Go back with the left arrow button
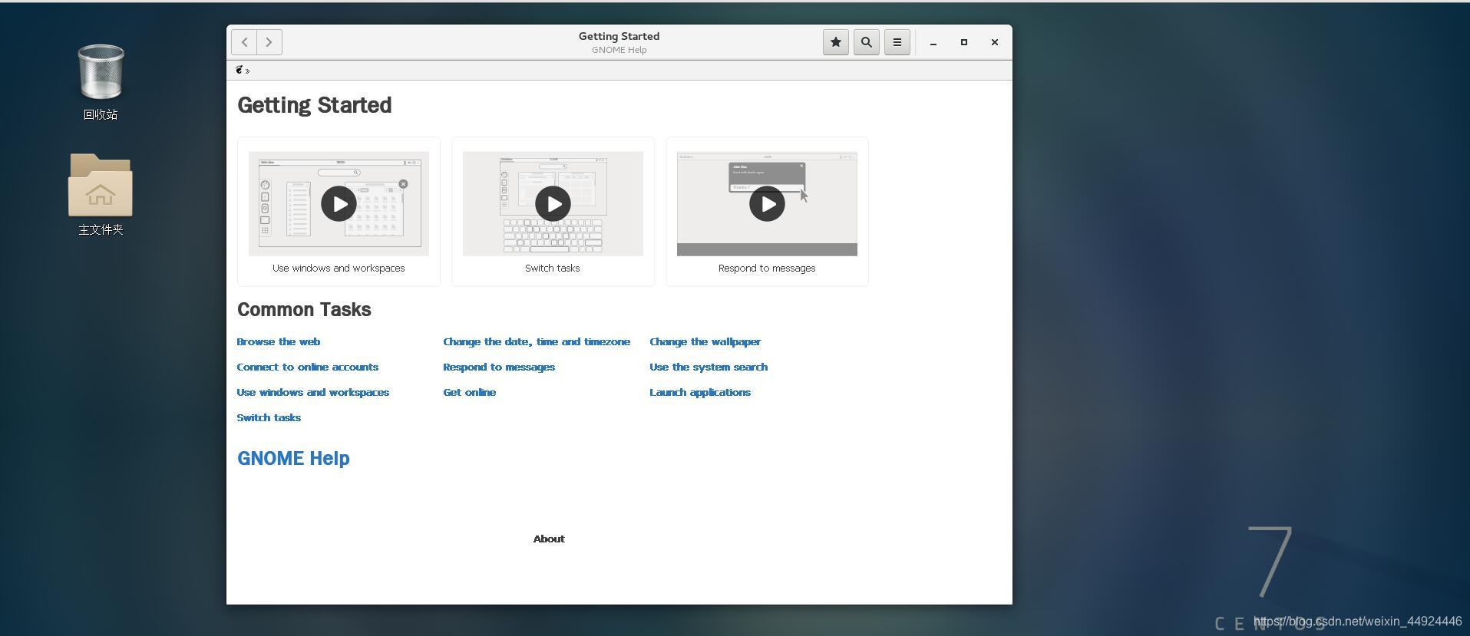The height and width of the screenshot is (636, 1470). [244, 42]
